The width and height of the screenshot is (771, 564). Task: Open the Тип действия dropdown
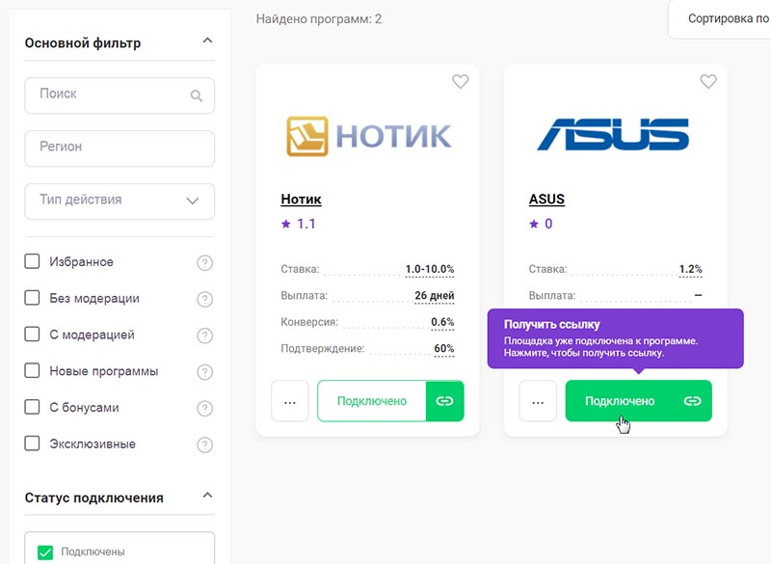[x=120, y=201]
